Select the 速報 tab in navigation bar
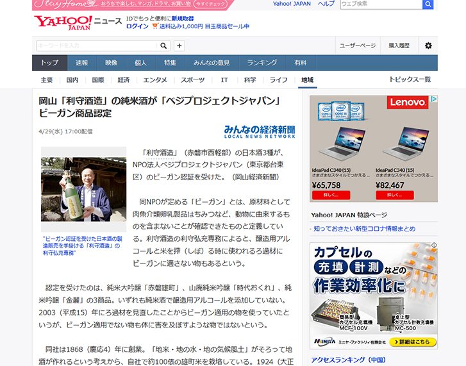 click(x=82, y=63)
